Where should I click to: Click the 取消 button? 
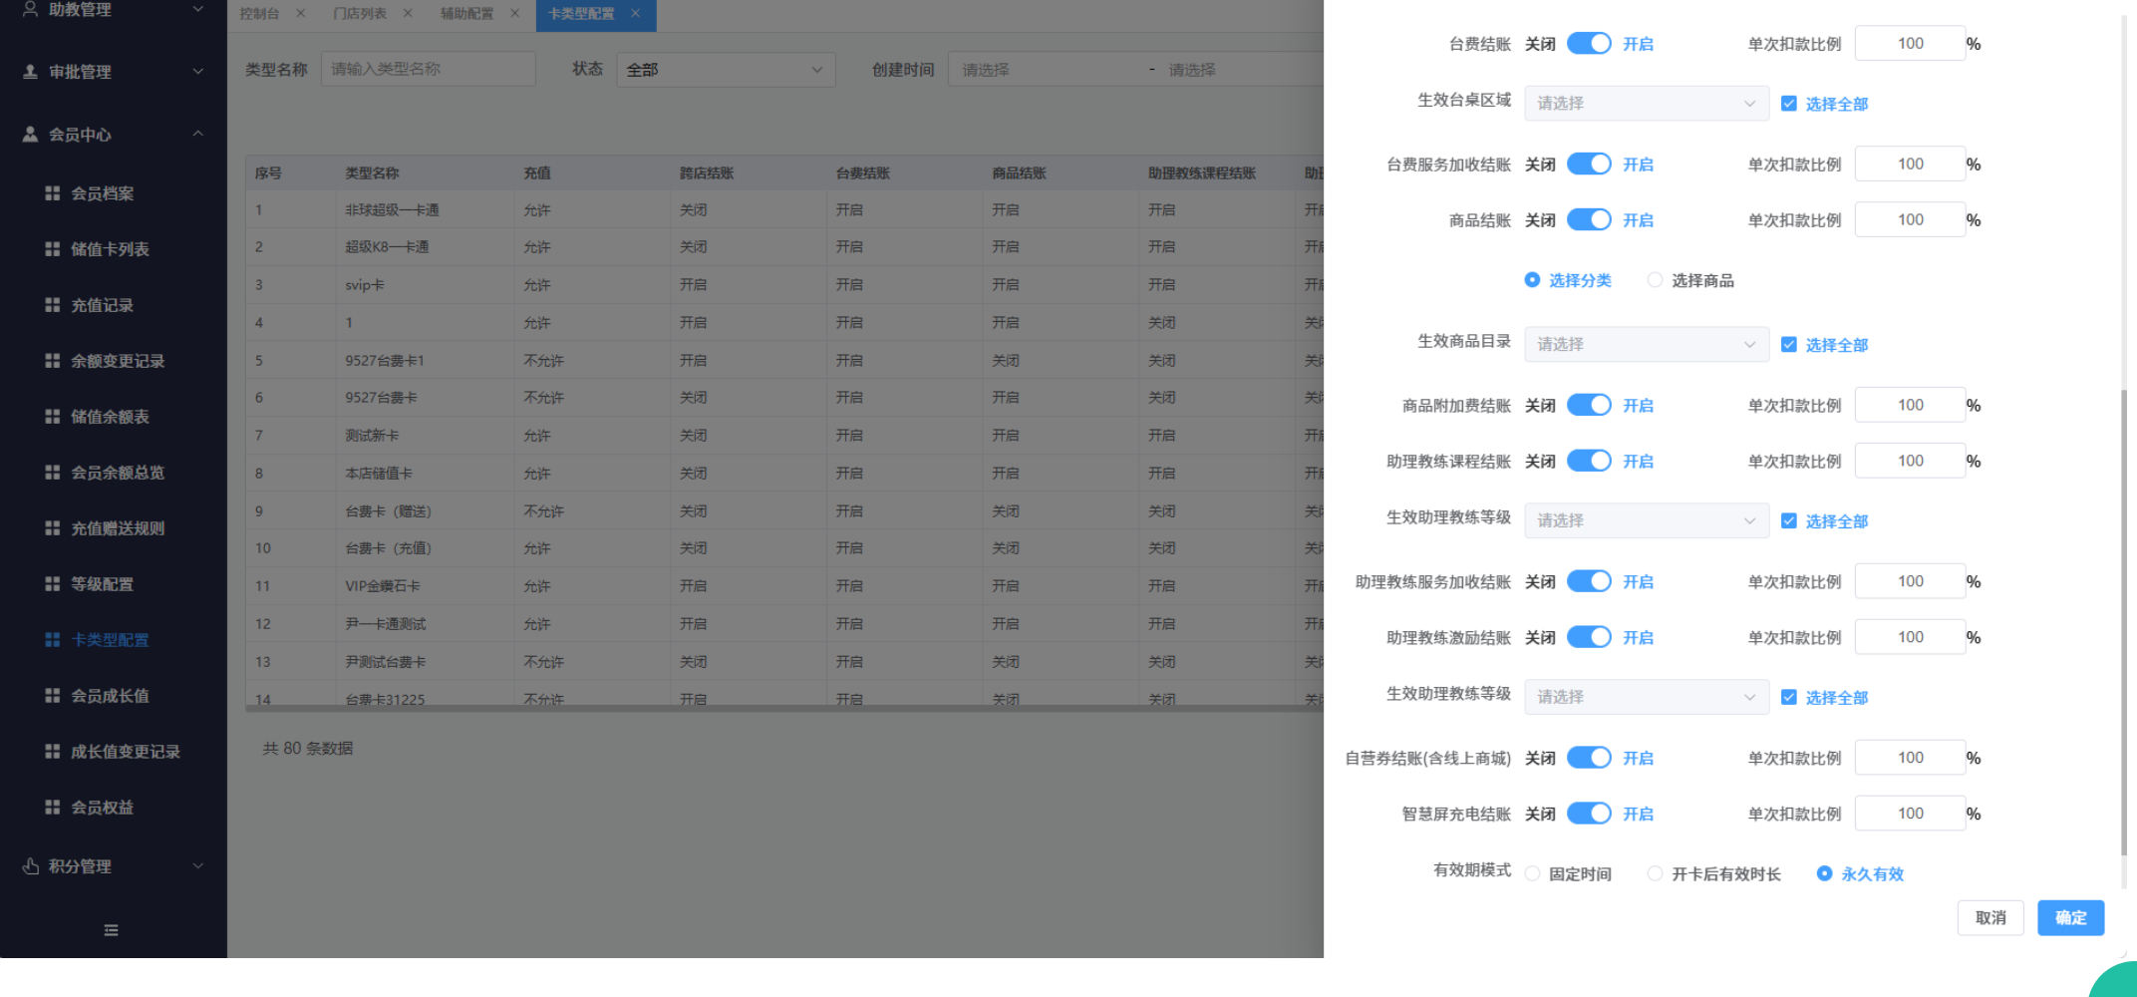point(1990,918)
